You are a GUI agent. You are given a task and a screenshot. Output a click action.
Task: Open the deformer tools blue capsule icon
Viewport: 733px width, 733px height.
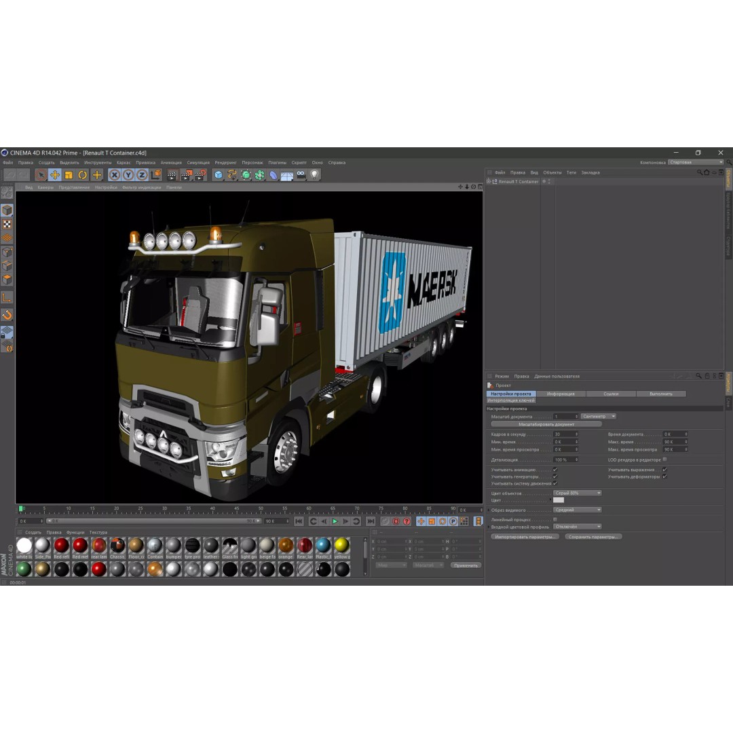pyautogui.click(x=274, y=175)
